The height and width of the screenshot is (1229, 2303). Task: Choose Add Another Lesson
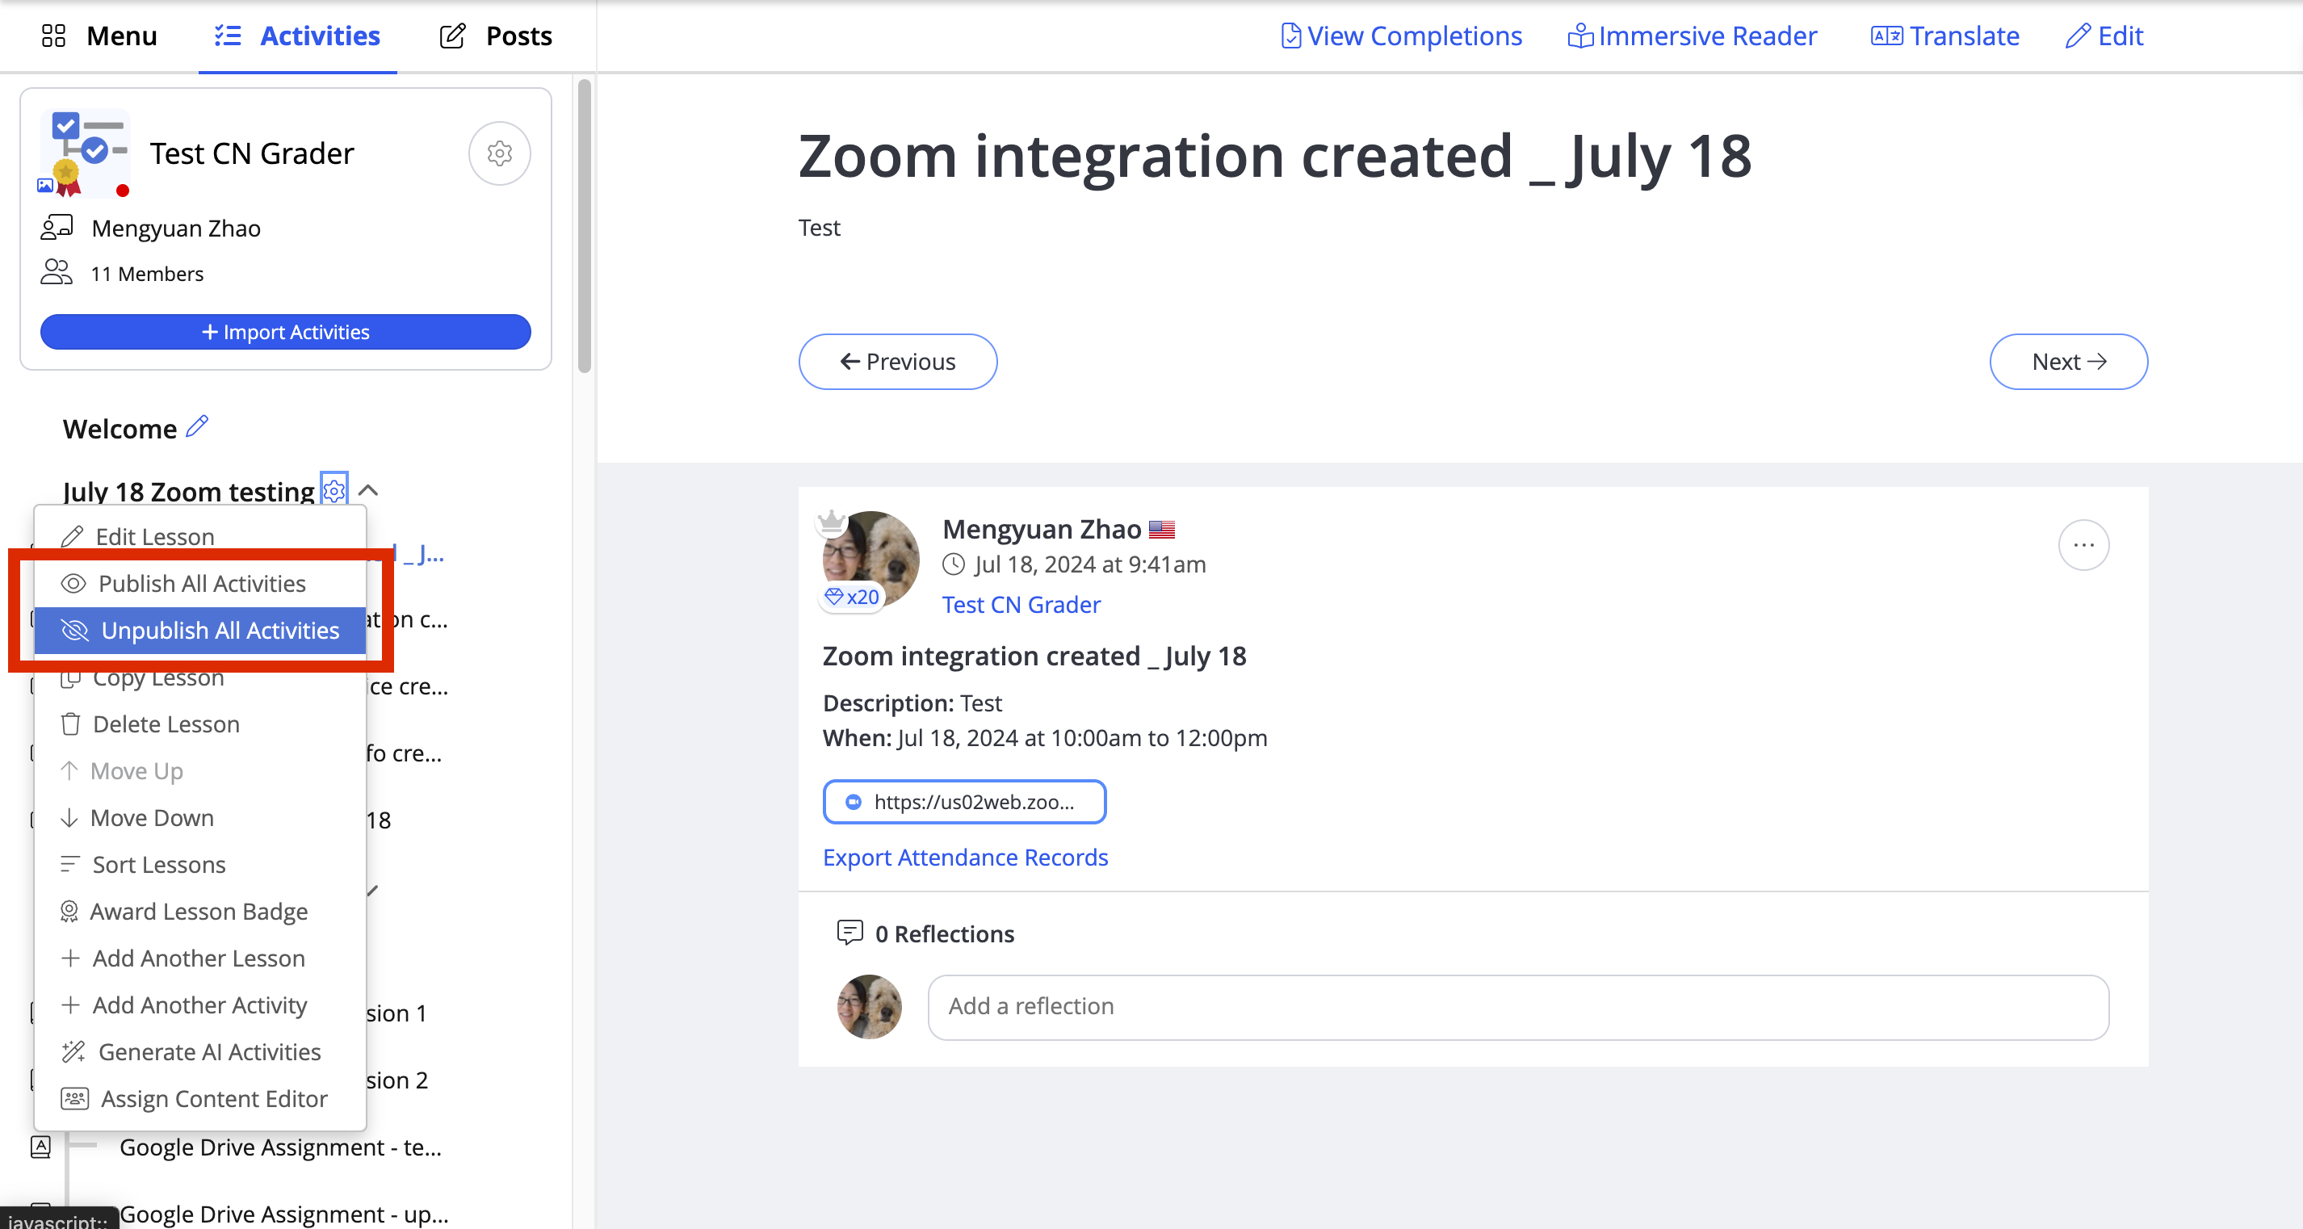pyautogui.click(x=200, y=958)
